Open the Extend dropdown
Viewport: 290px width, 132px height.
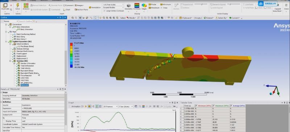tap(209, 18)
